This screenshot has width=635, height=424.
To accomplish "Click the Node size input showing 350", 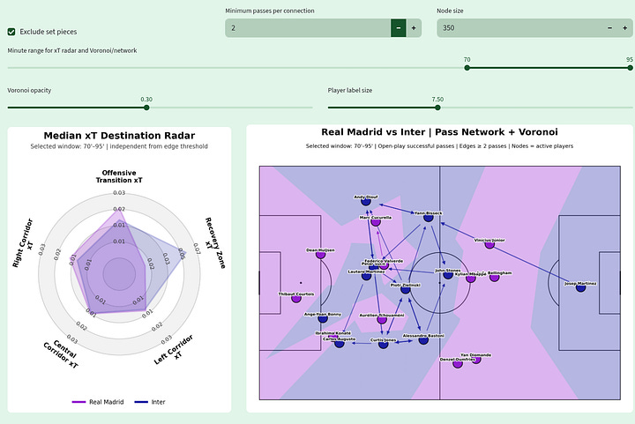I will pyautogui.click(x=519, y=28).
